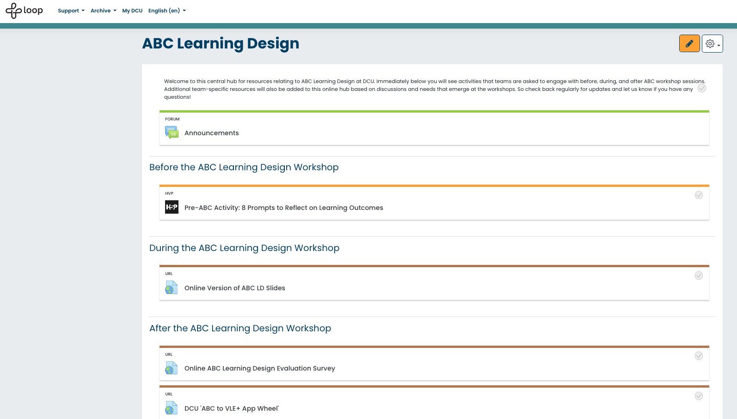Mark Pre-ABC Activity as complete

[699, 195]
